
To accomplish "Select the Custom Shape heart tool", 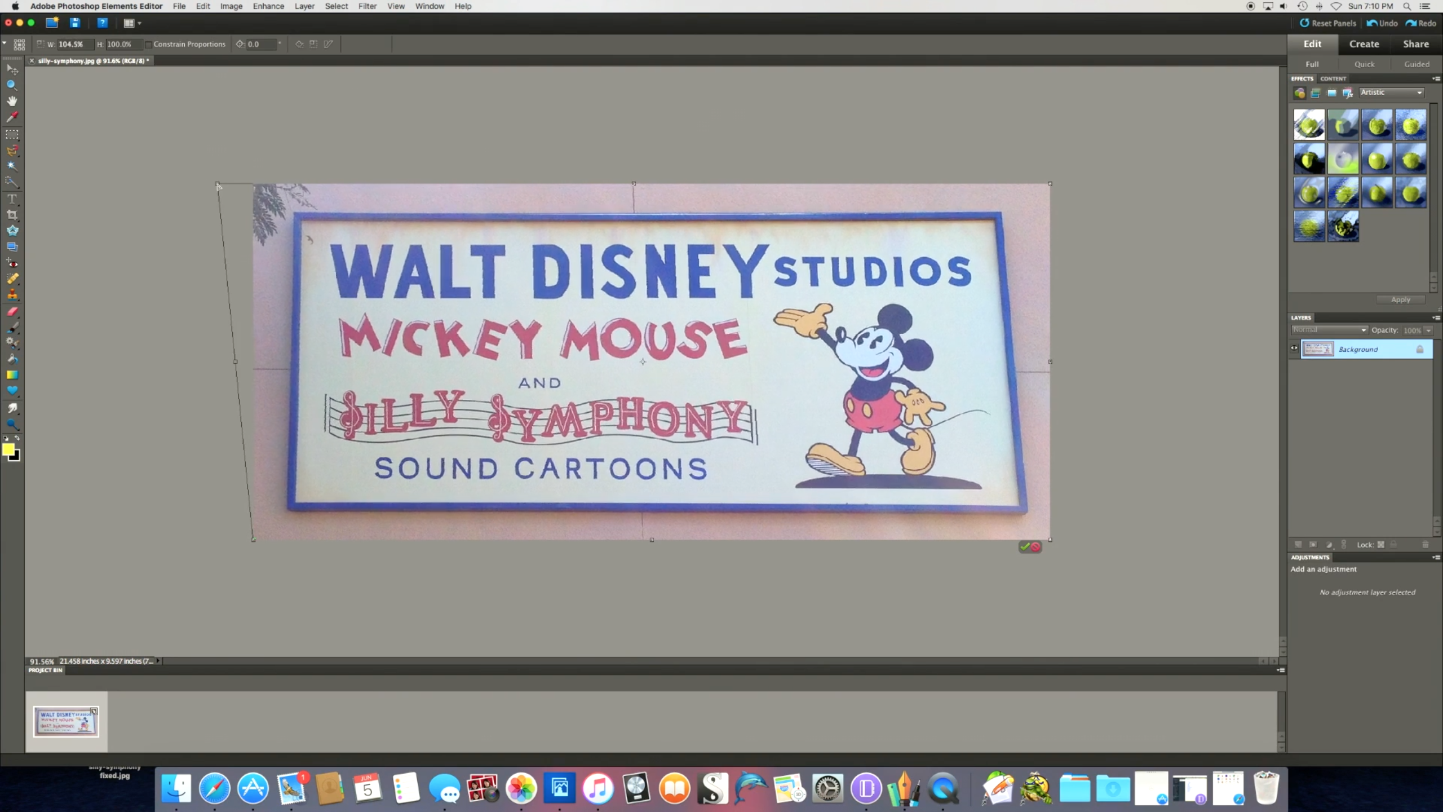I will (12, 390).
